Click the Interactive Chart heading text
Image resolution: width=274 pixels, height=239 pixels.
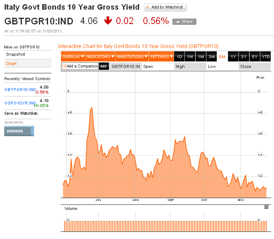138,46
